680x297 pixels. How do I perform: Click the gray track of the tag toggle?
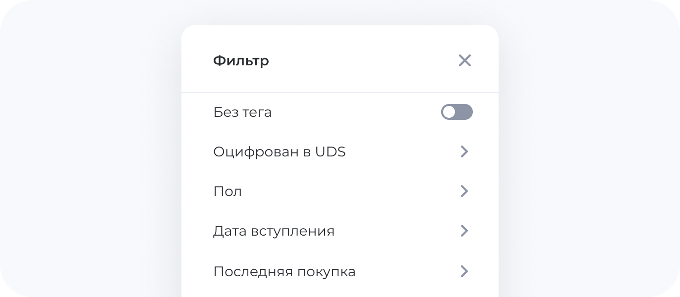(x=464, y=112)
